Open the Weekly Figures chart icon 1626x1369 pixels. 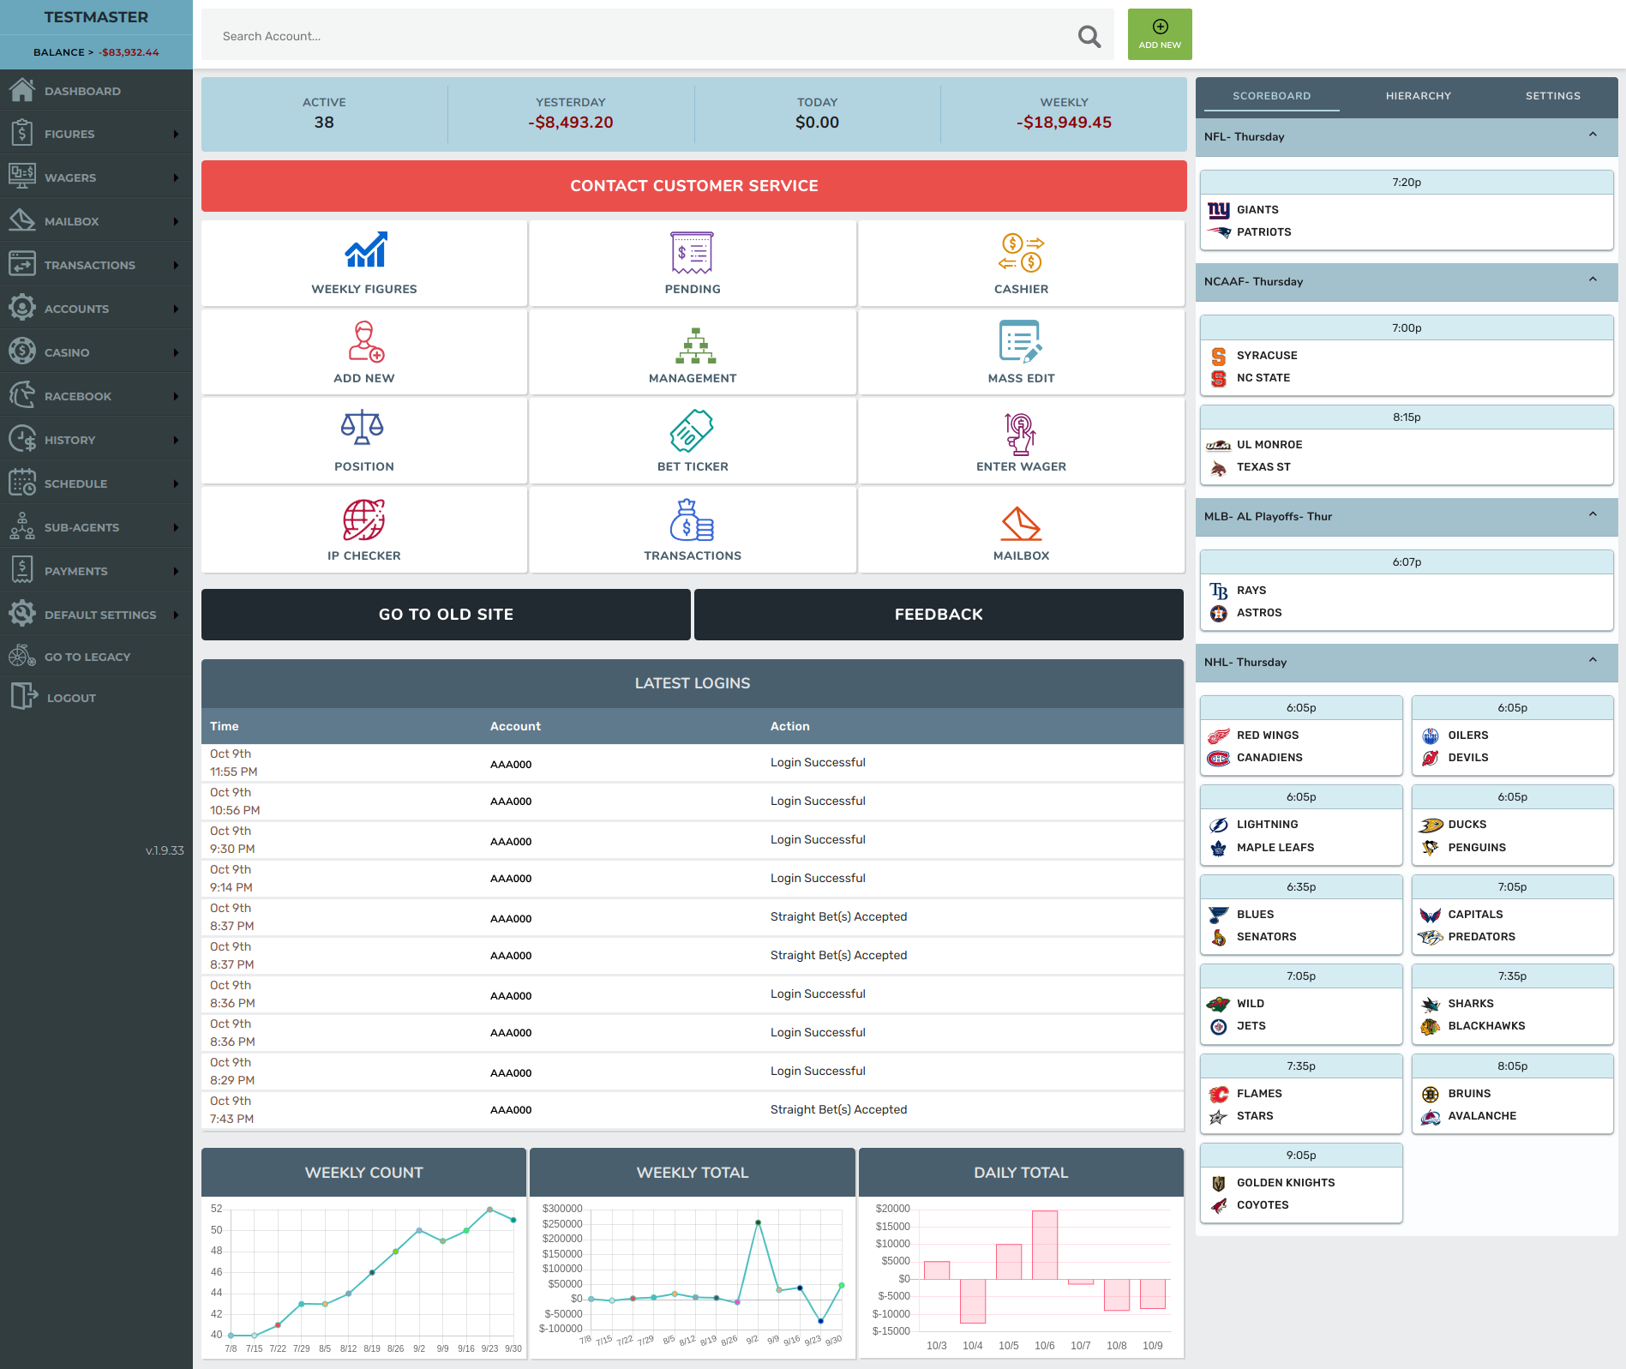coord(364,250)
